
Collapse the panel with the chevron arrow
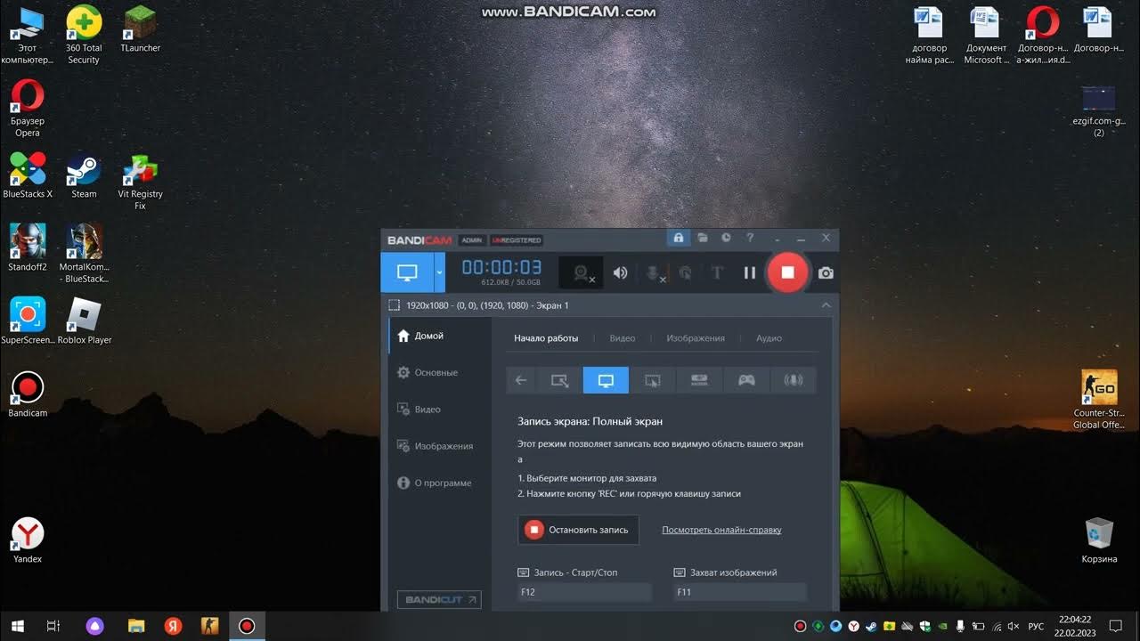click(x=826, y=305)
